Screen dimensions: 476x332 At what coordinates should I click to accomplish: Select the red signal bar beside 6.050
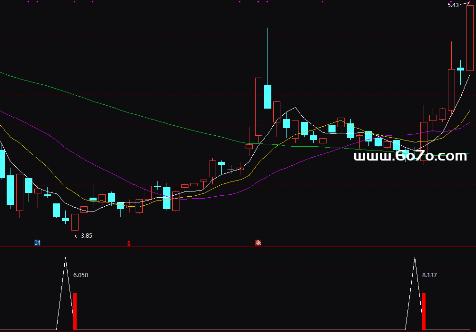tap(75, 311)
